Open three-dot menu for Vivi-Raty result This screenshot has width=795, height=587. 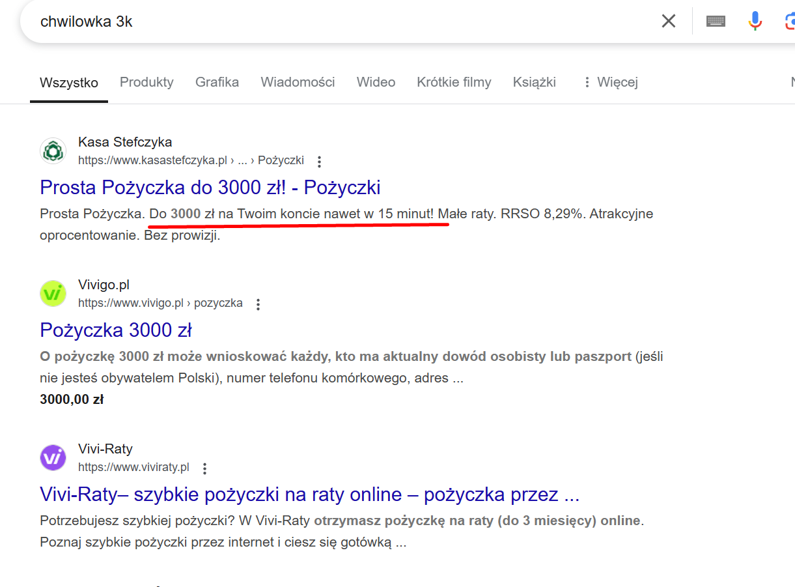tap(204, 468)
